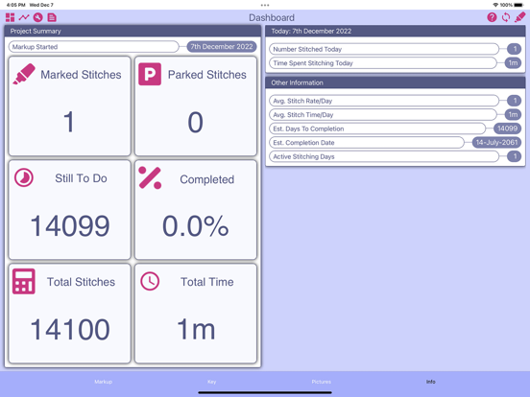
Task: Tap the large Total Time value 1m
Action: [196, 330]
